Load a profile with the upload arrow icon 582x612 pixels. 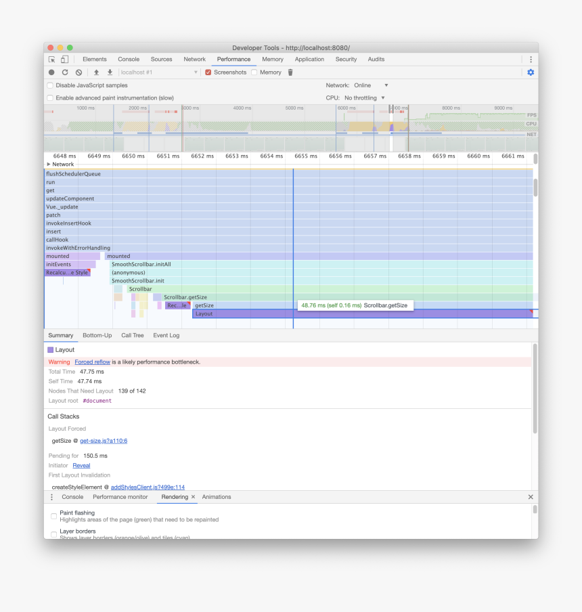point(96,72)
